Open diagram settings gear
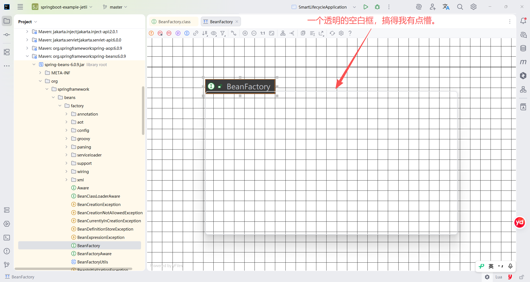The image size is (530, 282). pos(341,33)
